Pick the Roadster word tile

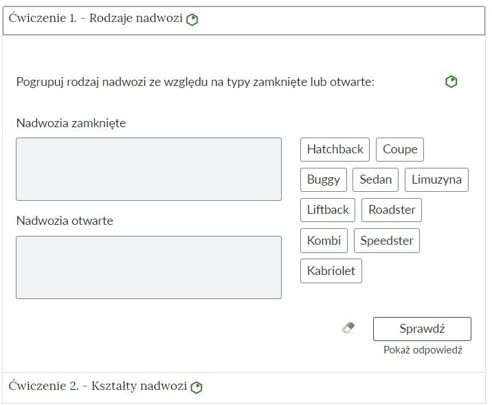[x=392, y=210]
